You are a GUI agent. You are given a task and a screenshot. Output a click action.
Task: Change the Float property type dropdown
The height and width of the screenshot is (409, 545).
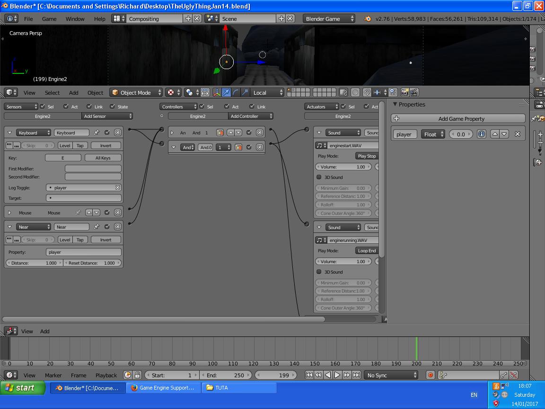[433, 134]
